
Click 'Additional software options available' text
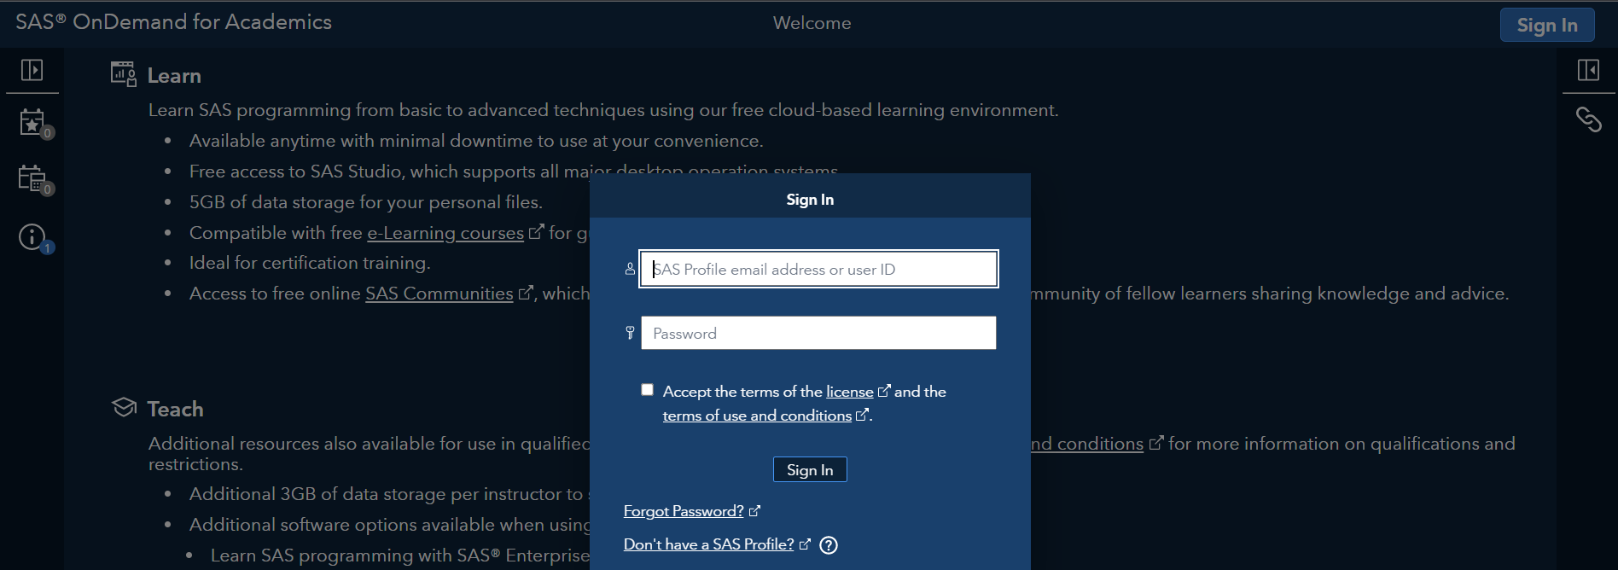point(389,525)
